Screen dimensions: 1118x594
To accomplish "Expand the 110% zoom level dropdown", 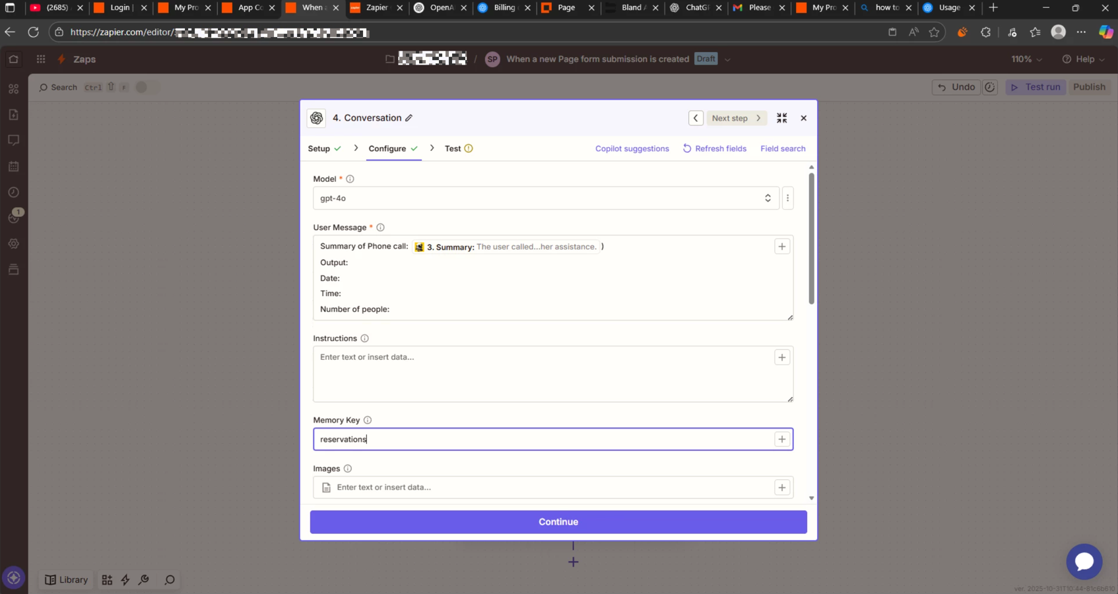I will [x=1026, y=59].
